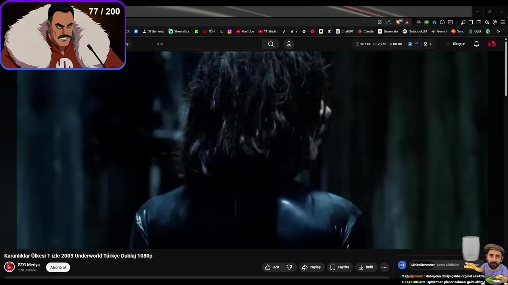
Task: Open the Gemini bookmark
Action: 439,31
